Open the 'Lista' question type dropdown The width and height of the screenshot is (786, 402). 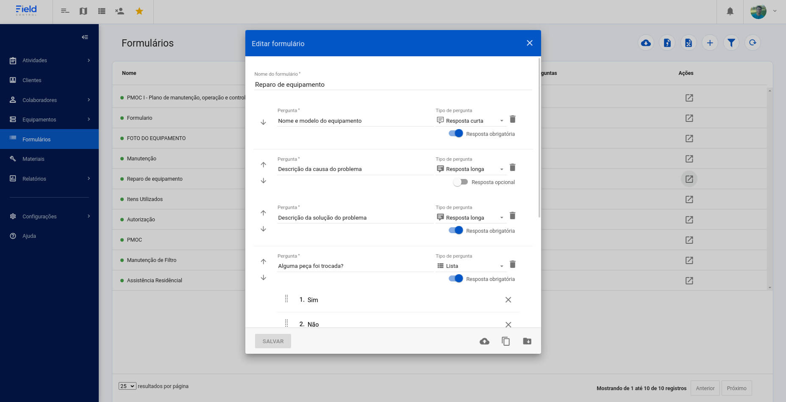[470, 266]
